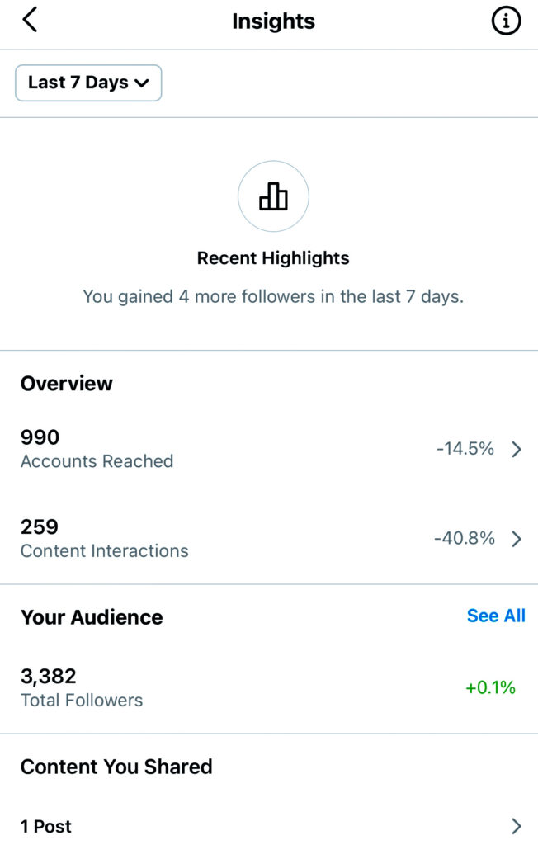538x845 pixels.
Task: Tap the Your Audience heading
Action: [x=92, y=617]
